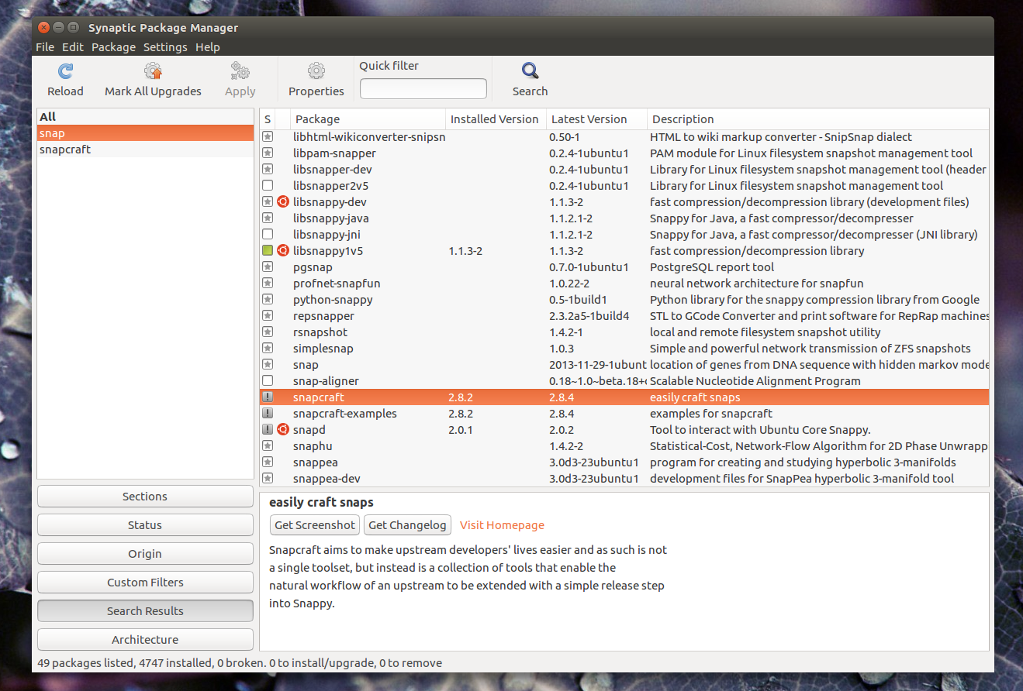Click 'easily craft snaps' description heading
Image resolution: width=1023 pixels, height=691 pixels.
click(x=321, y=503)
